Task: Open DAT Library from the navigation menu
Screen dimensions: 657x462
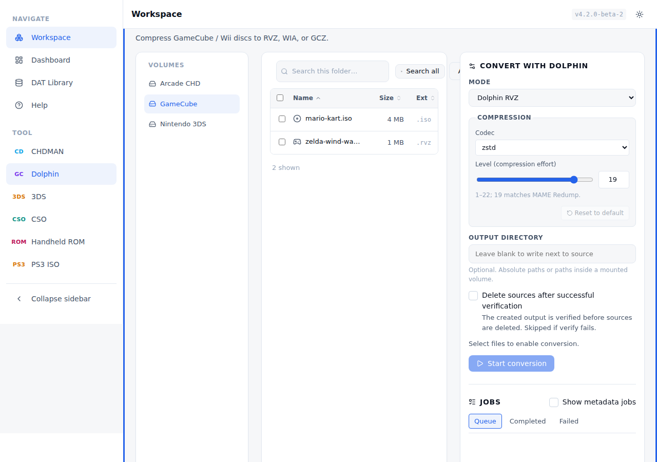Action: tap(62, 83)
